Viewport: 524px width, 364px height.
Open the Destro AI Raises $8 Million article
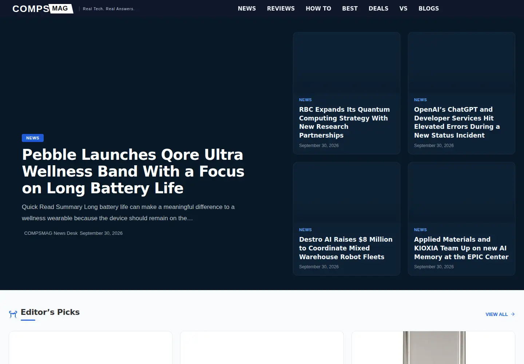pos(346,248)
